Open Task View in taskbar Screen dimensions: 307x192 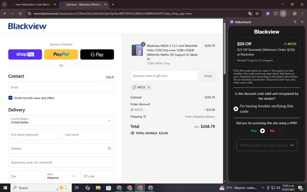[77, 188]
